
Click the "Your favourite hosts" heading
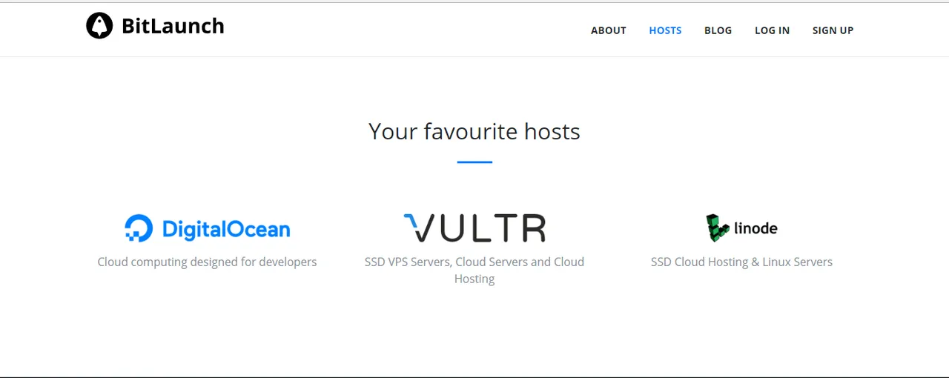point(474,131)
